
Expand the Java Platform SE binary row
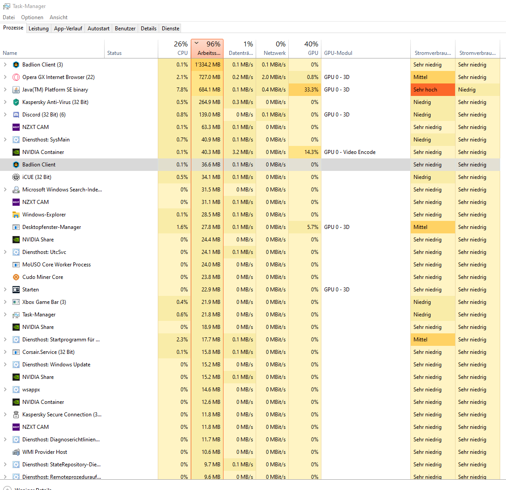pyautogui.click(x=5, y=90)
